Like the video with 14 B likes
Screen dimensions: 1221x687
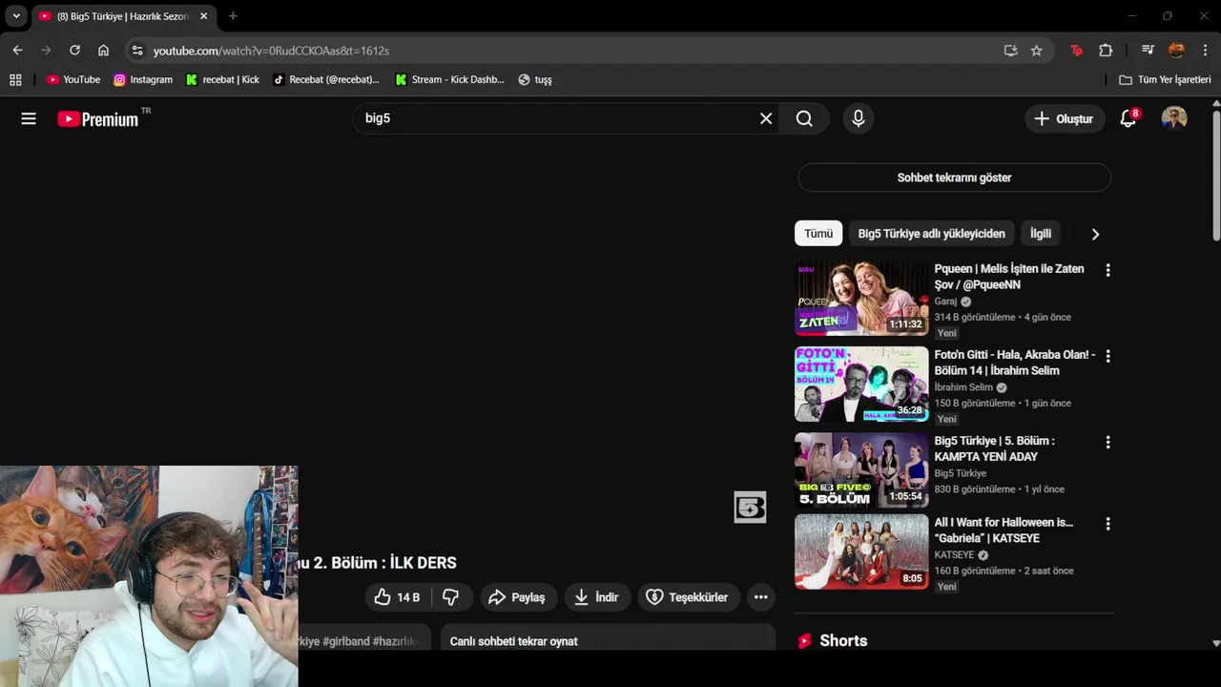click(x=398, y=597)
